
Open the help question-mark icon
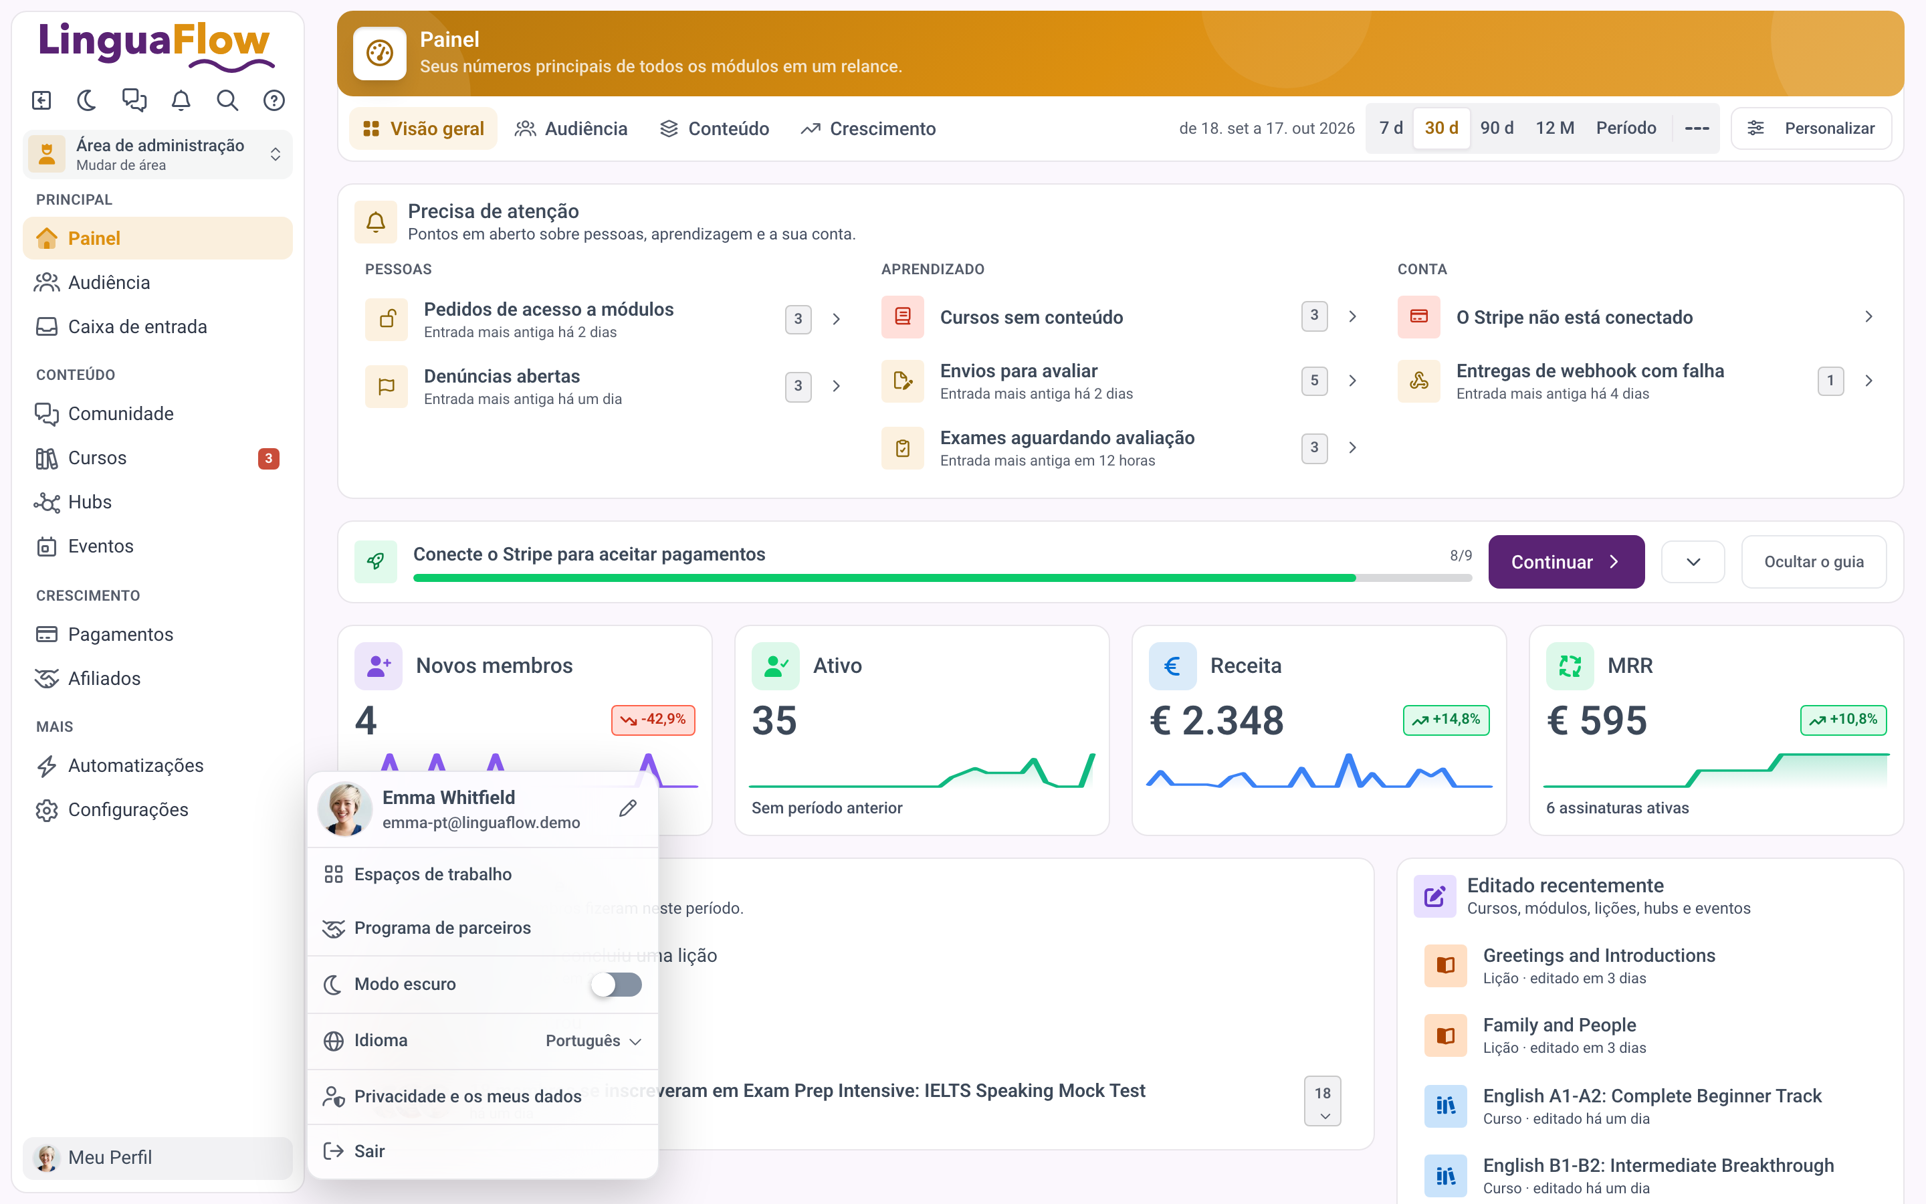(x=275, y=100)
